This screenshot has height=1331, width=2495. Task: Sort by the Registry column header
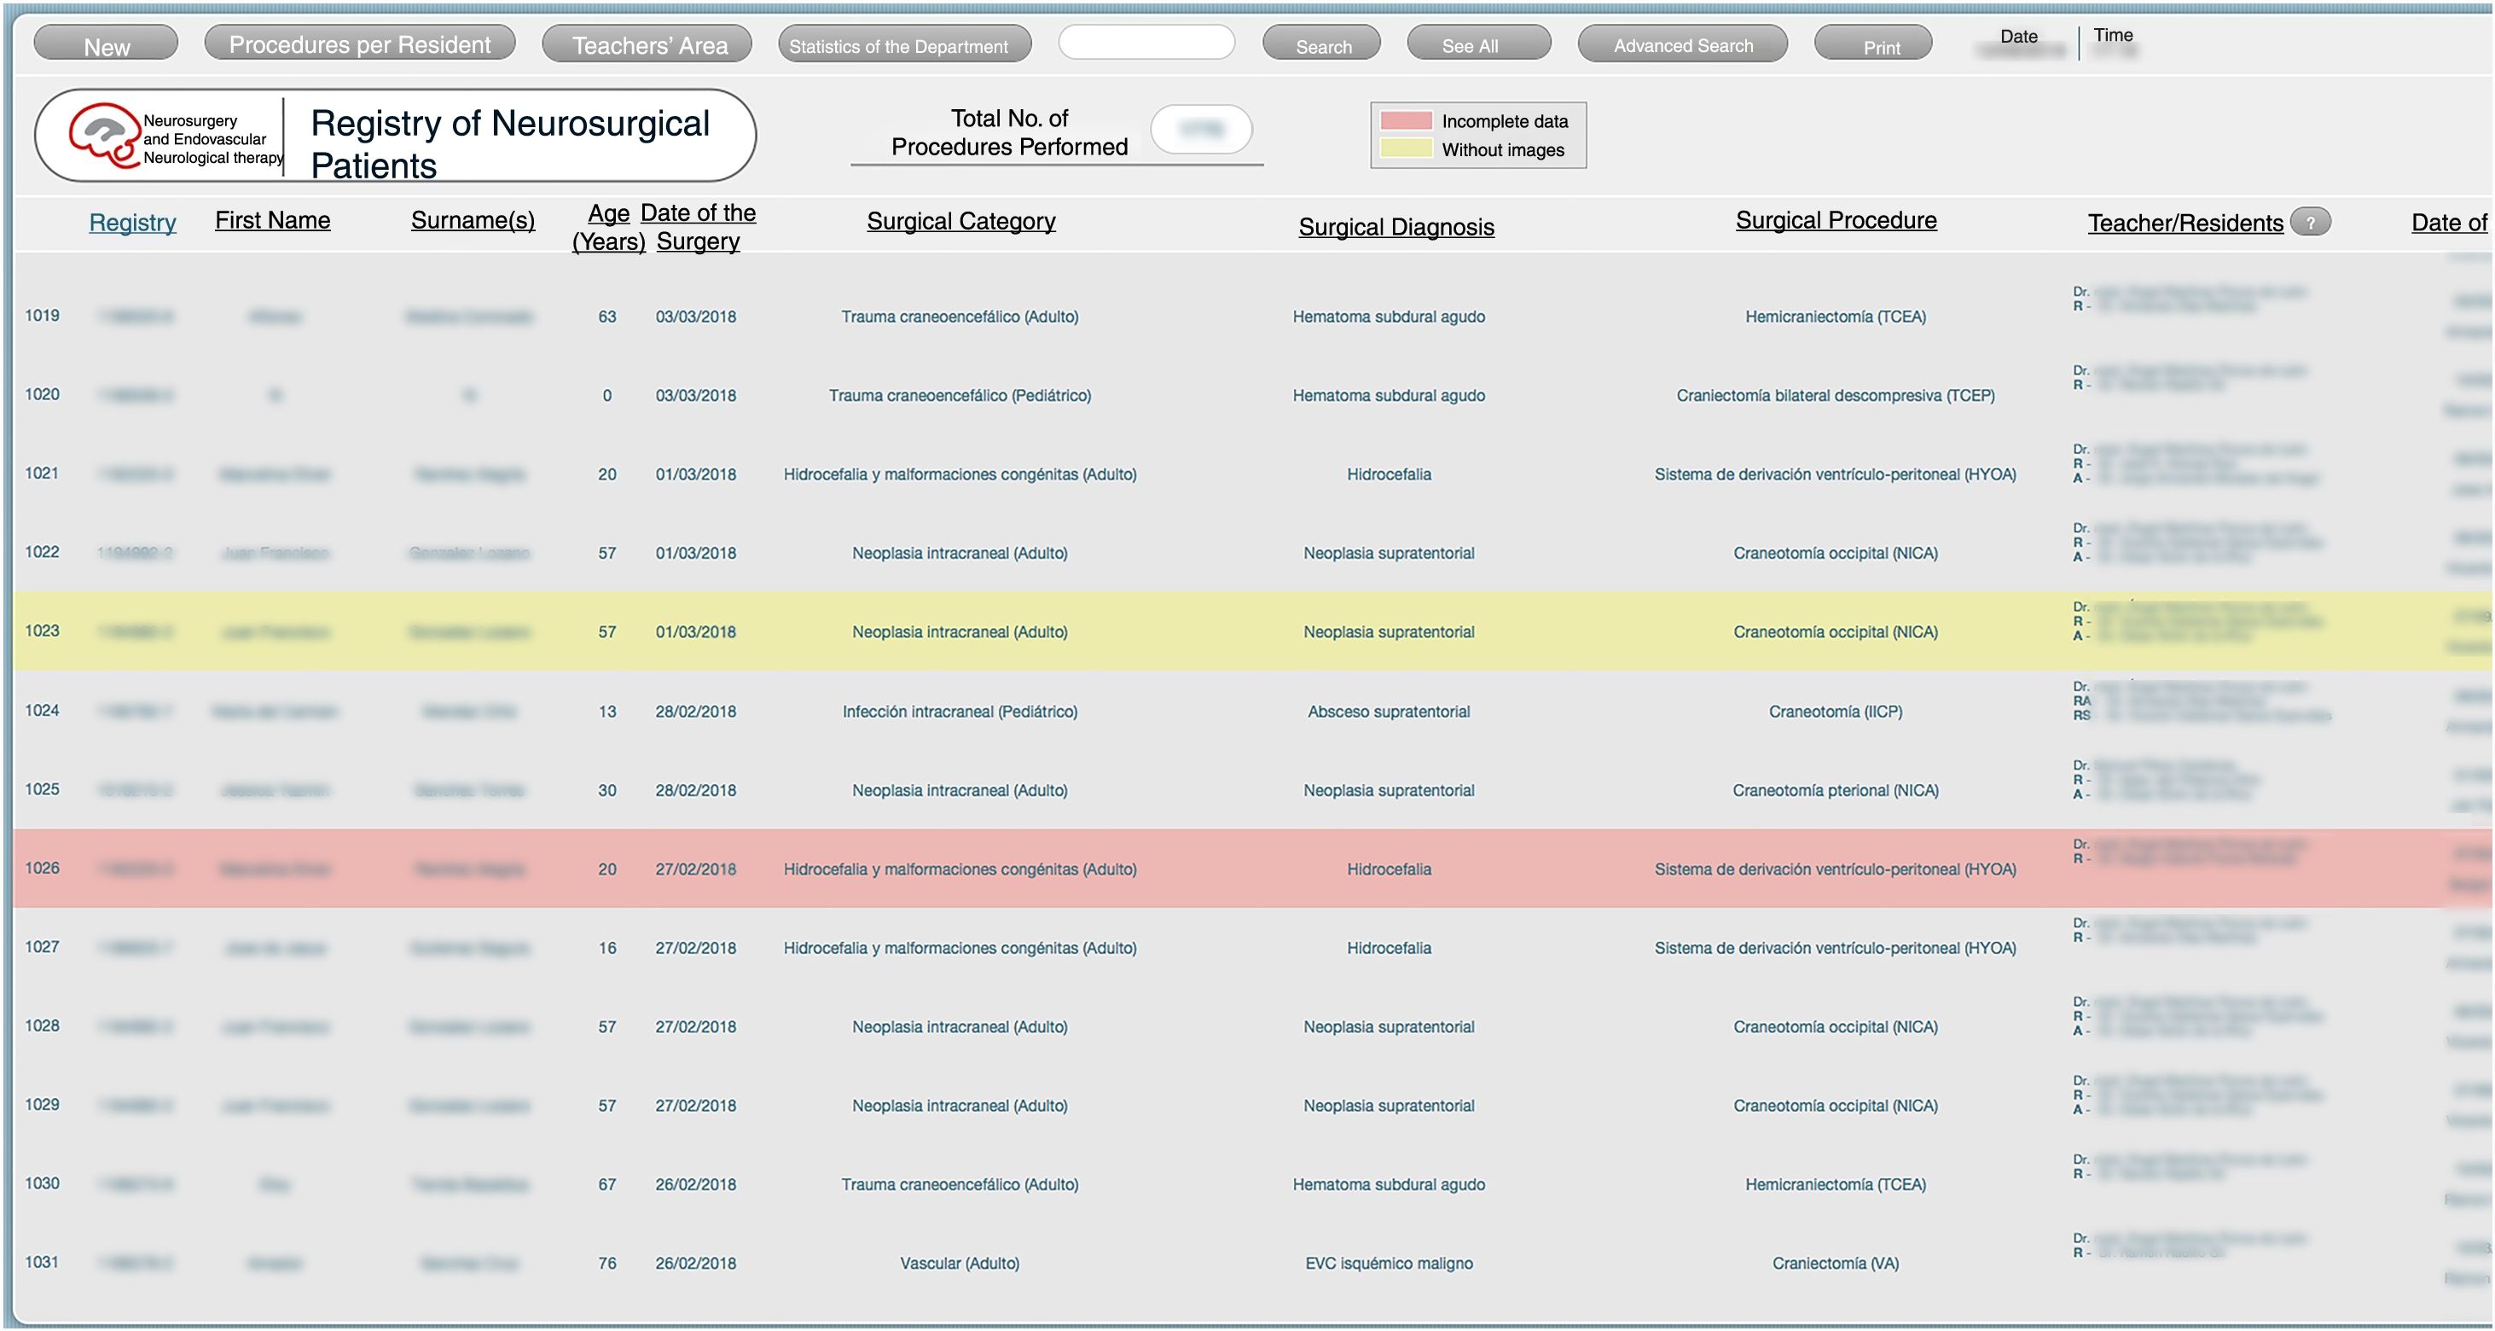(x=133, y=222)
